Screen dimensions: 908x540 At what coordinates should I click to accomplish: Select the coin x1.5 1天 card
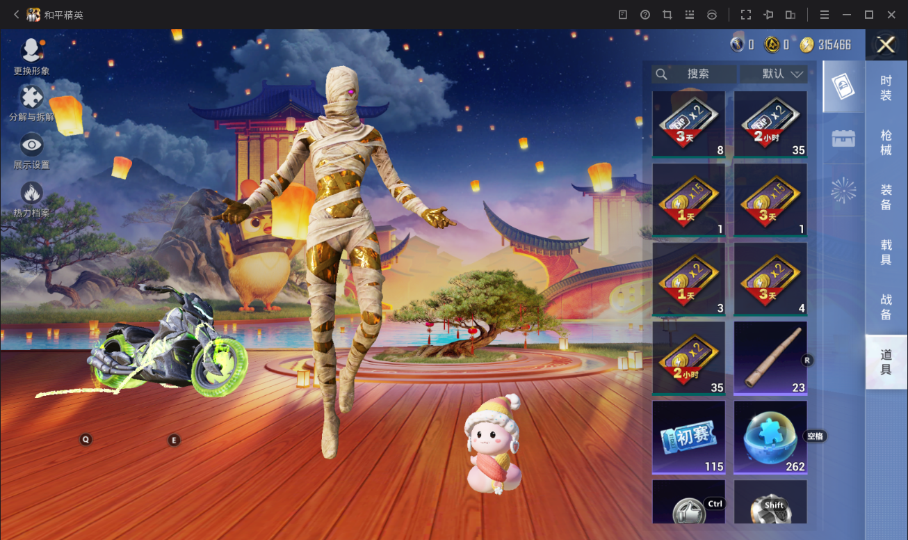click(x=688, y=200)
